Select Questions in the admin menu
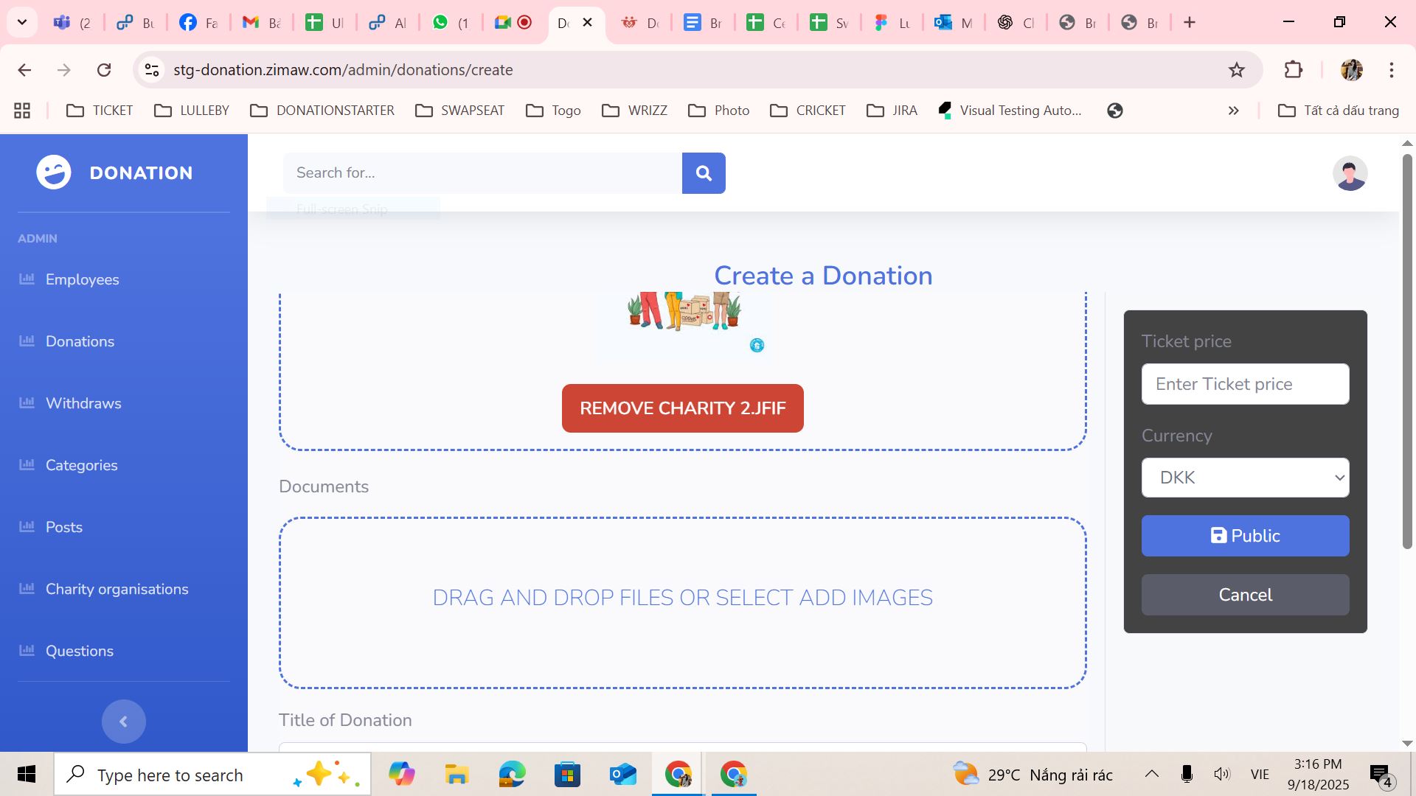The width and height of the screenshot is (1416, 796). pyautogui.click(x=27, y=651)
